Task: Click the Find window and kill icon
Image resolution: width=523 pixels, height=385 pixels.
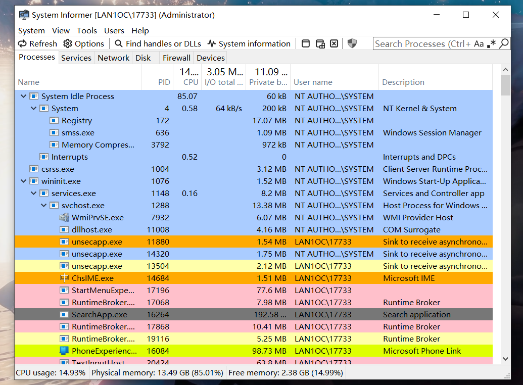Action: 334,44
